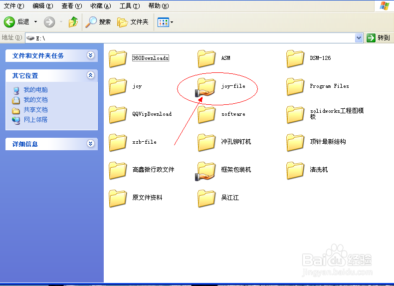
Task: Click the Program Files name text
Action: [330, 86]
